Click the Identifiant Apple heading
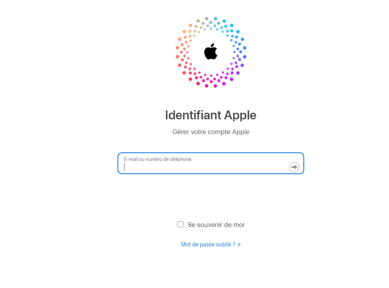 210,115
